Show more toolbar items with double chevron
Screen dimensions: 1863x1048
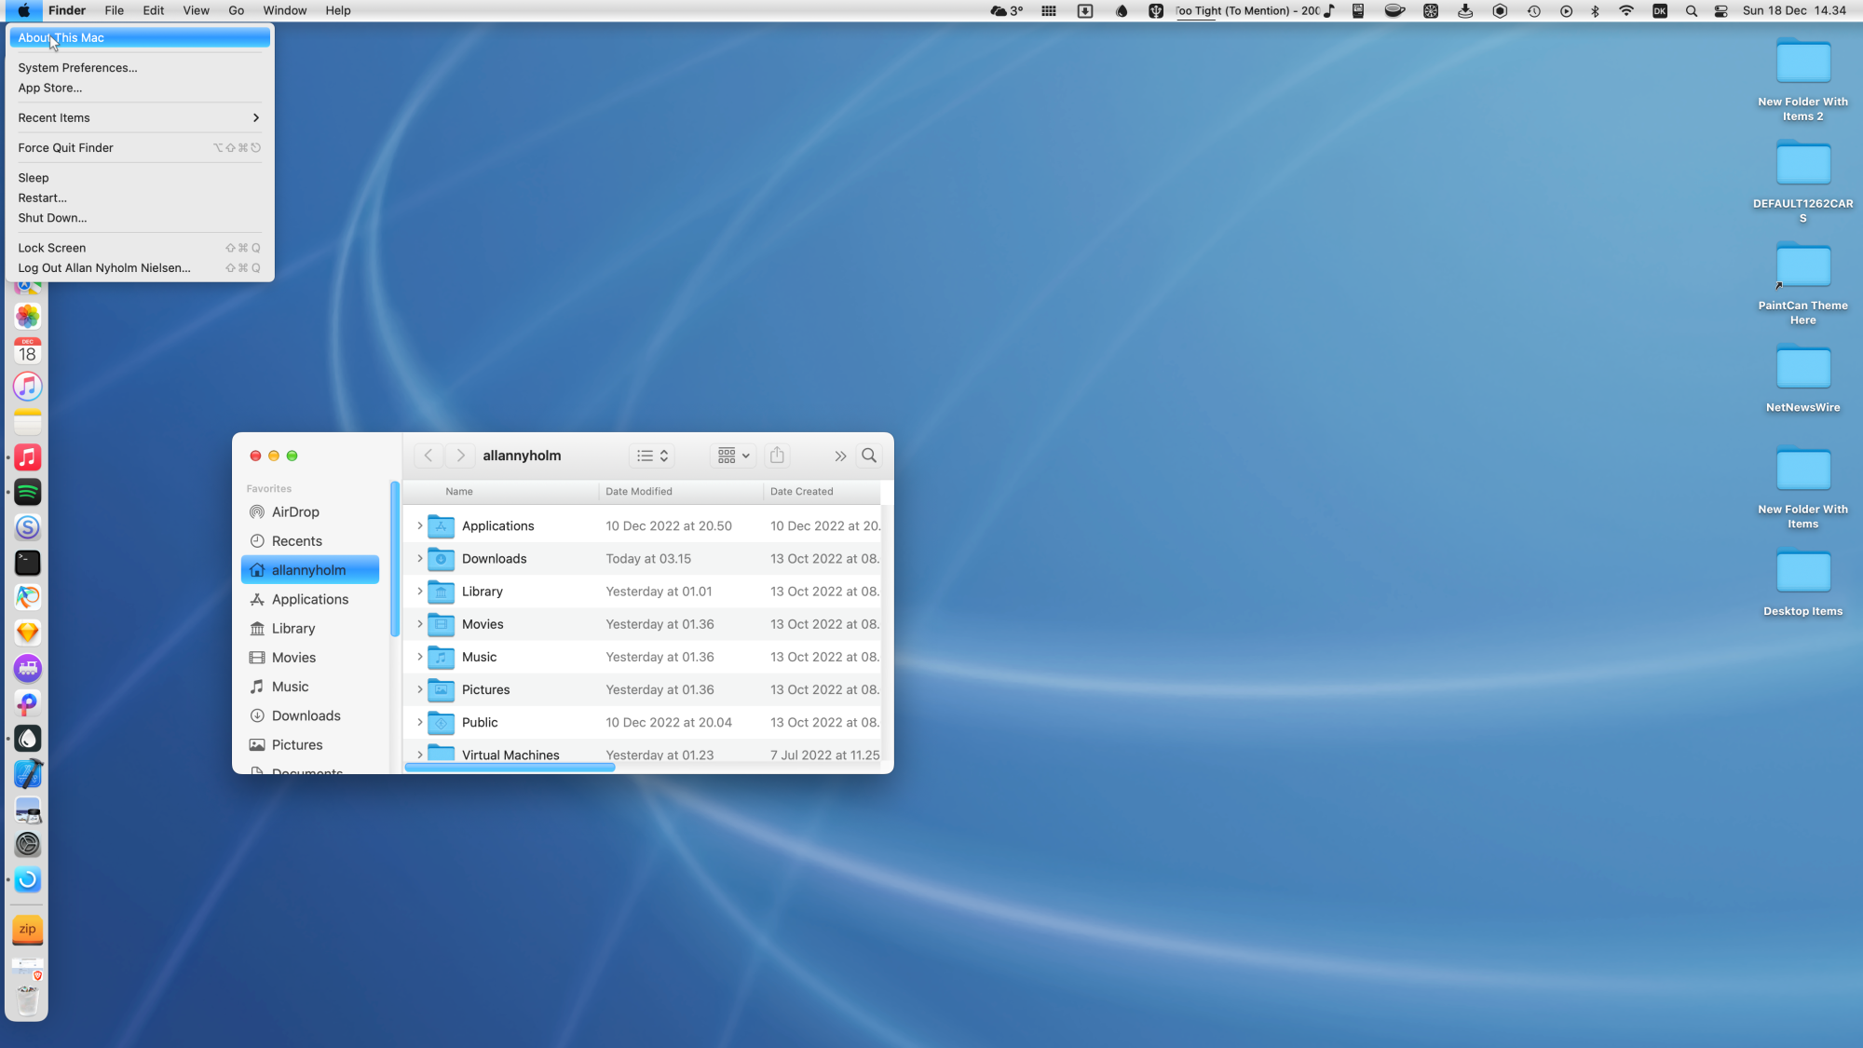pos(840,456)
